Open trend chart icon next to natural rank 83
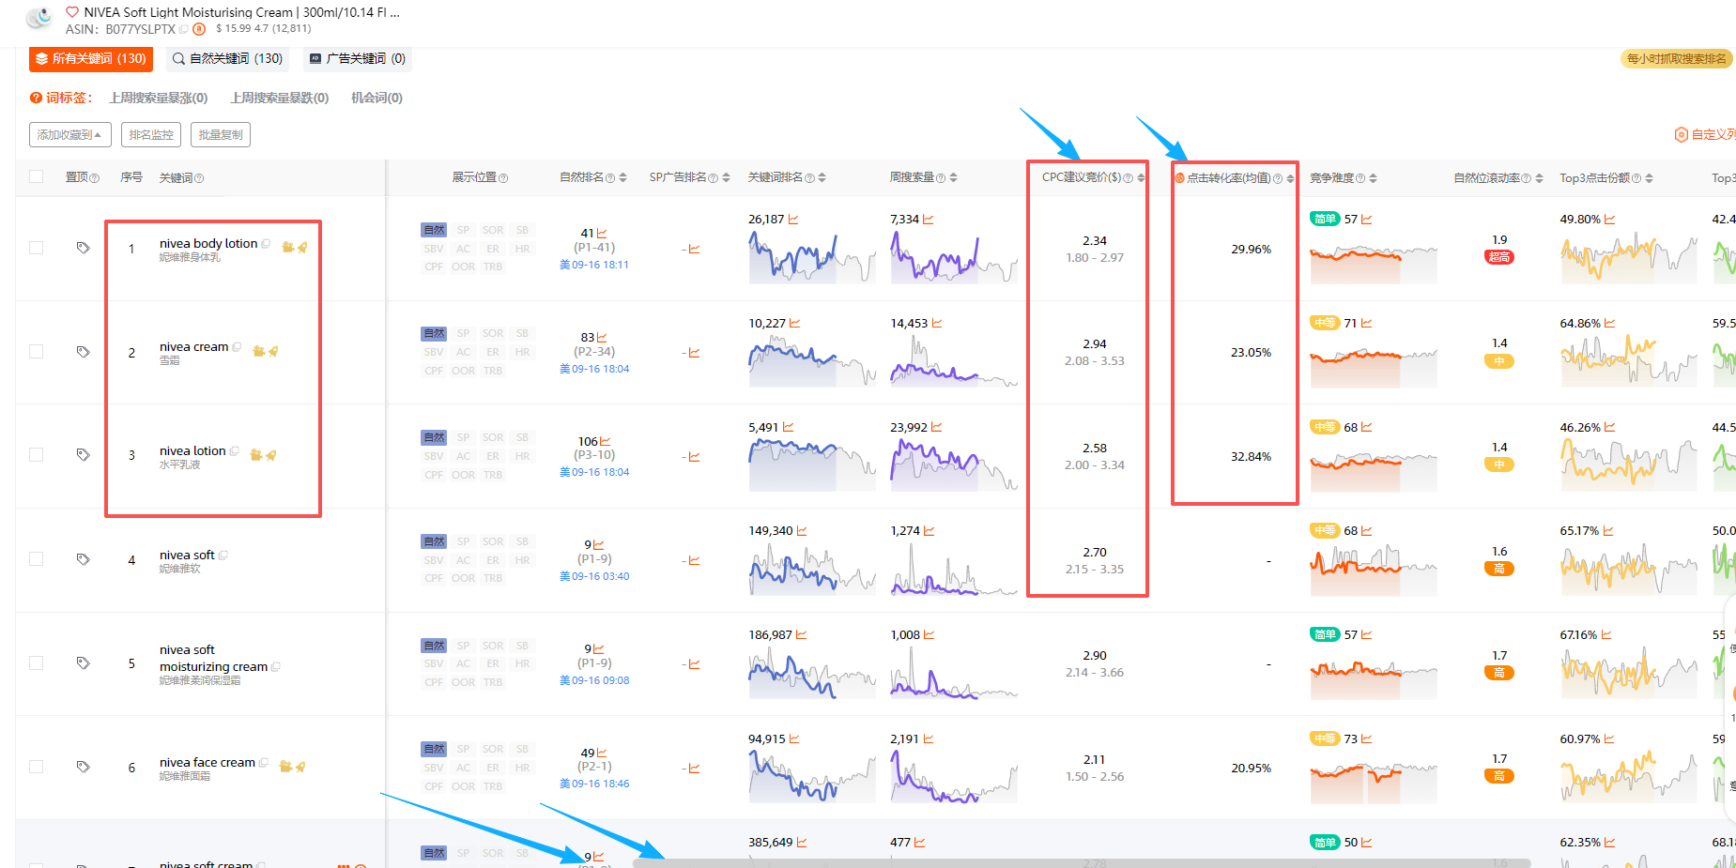The height and width of the screenshot is (868, 1736). point(602,337)
